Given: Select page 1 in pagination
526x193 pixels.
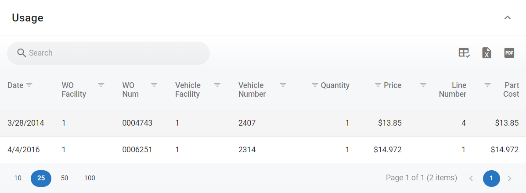Looking at the screenshot, I should 491,178.
